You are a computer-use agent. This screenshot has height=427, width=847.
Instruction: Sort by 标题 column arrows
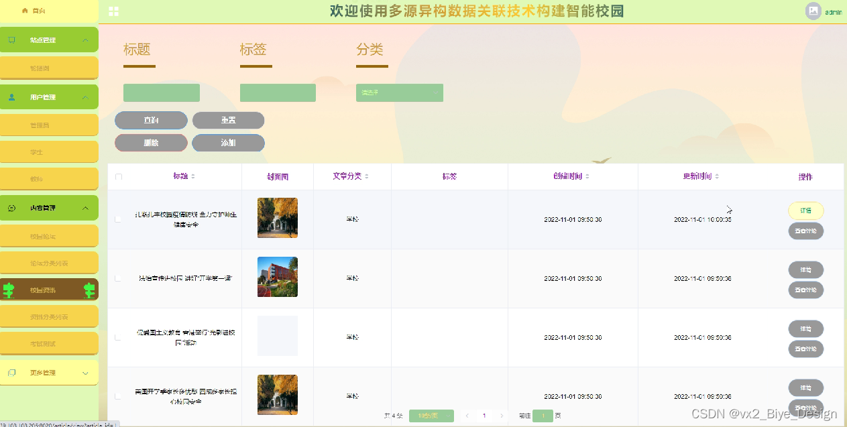(193, 176)
